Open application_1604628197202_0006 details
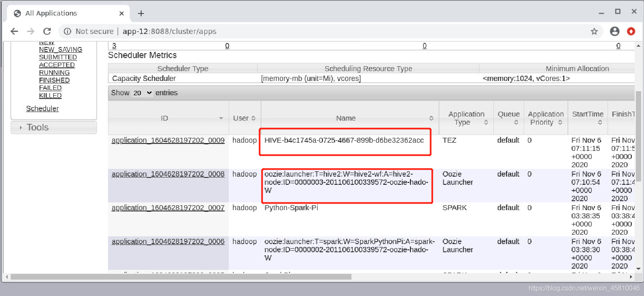The width and height of the screenshot is (644, 296). 168,241
